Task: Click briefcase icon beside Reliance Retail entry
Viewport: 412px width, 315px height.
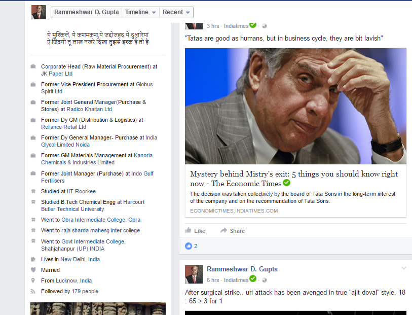Action: (33, 120)
